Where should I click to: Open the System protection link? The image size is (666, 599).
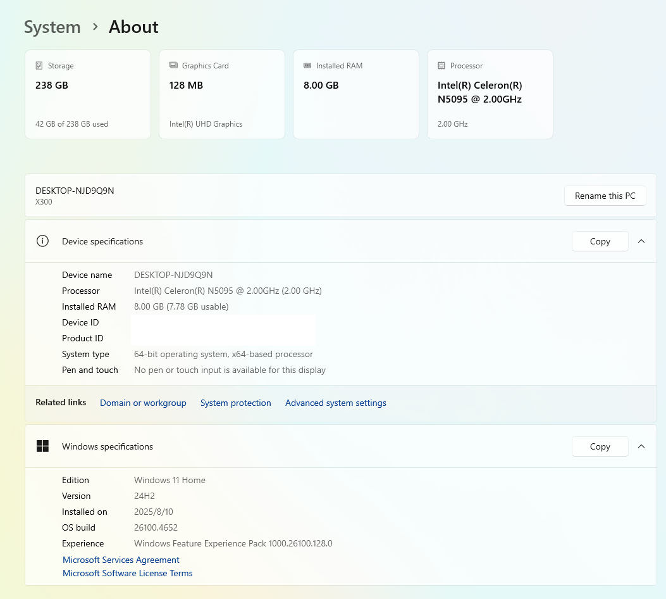click(x=235, y=403)
